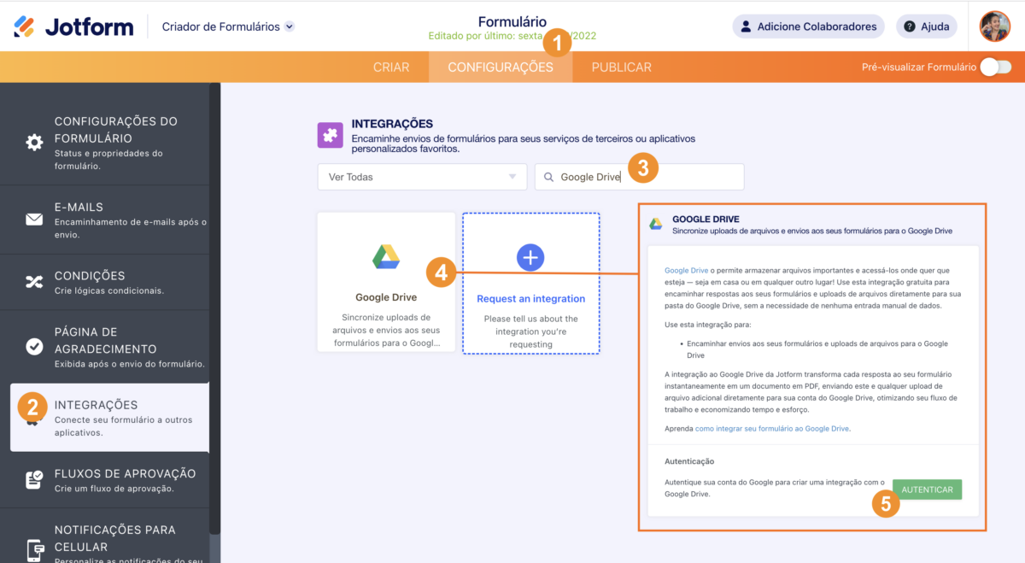Click the Notificações para Celular phone icon
Screen dimensions: 1025x563
(x=34, y=551)
